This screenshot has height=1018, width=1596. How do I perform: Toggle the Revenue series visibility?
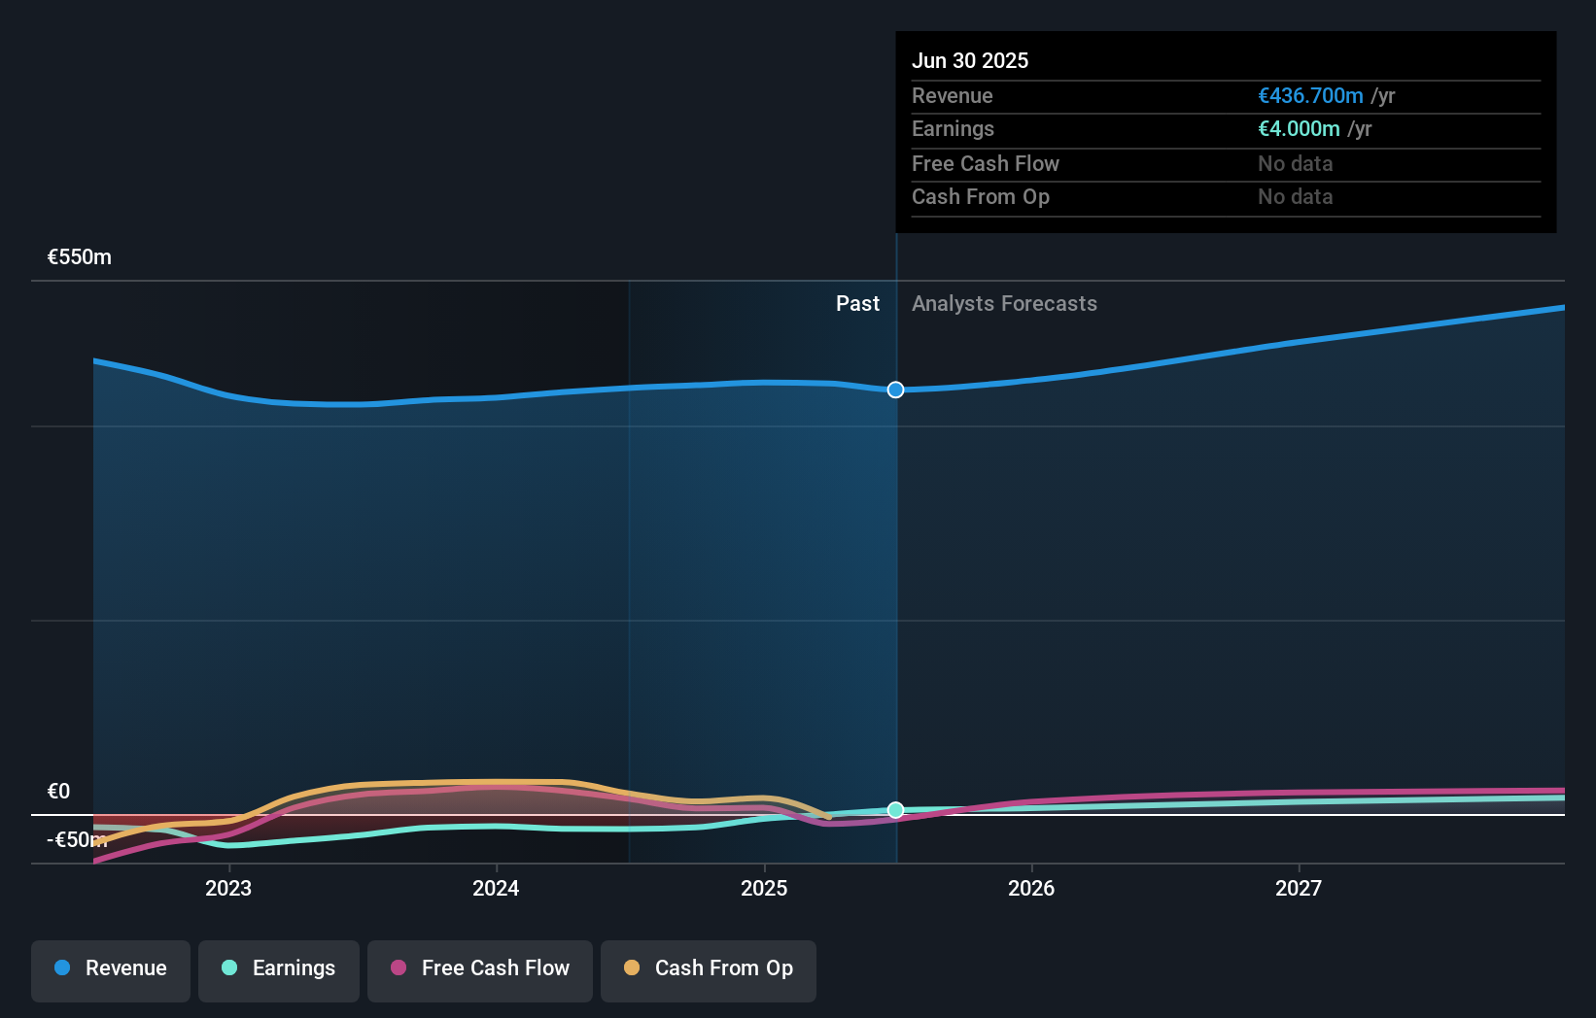(110, 968)
